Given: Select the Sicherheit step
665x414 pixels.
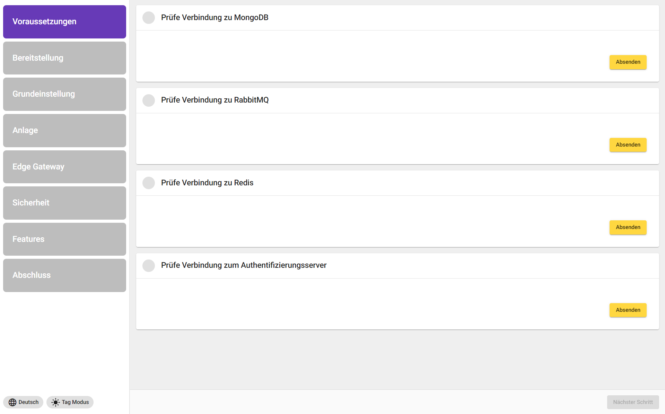Looking at the screenshot, I should coord(64,203).
